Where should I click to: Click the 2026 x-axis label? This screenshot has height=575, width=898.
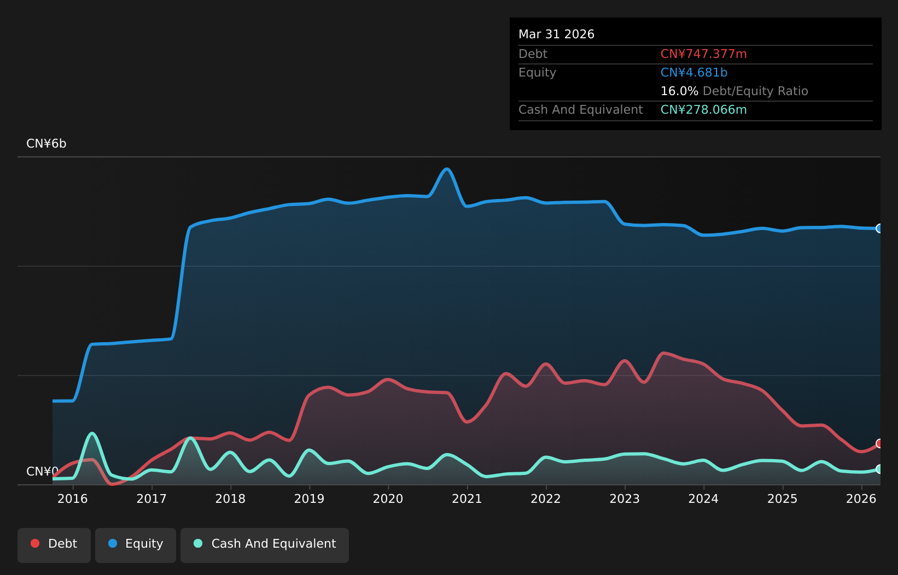coord(861,498)
